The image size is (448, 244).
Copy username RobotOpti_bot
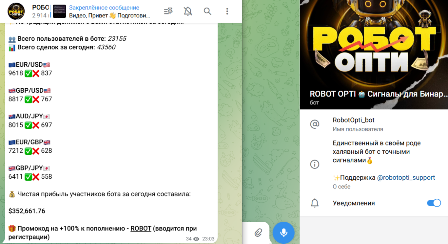(354, 120)
